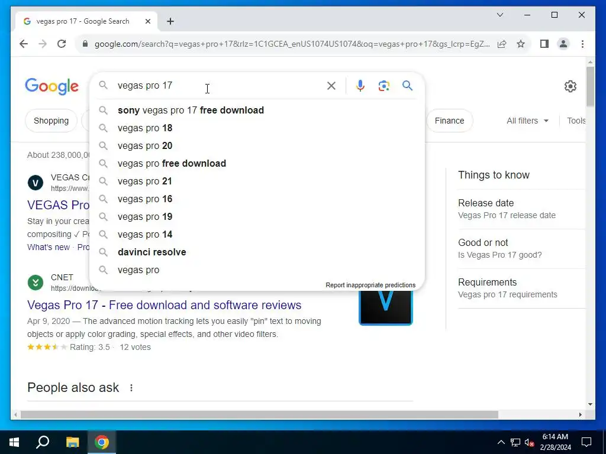Open the Tools option
The image size is (606, 454).
(x=576, y=121)
